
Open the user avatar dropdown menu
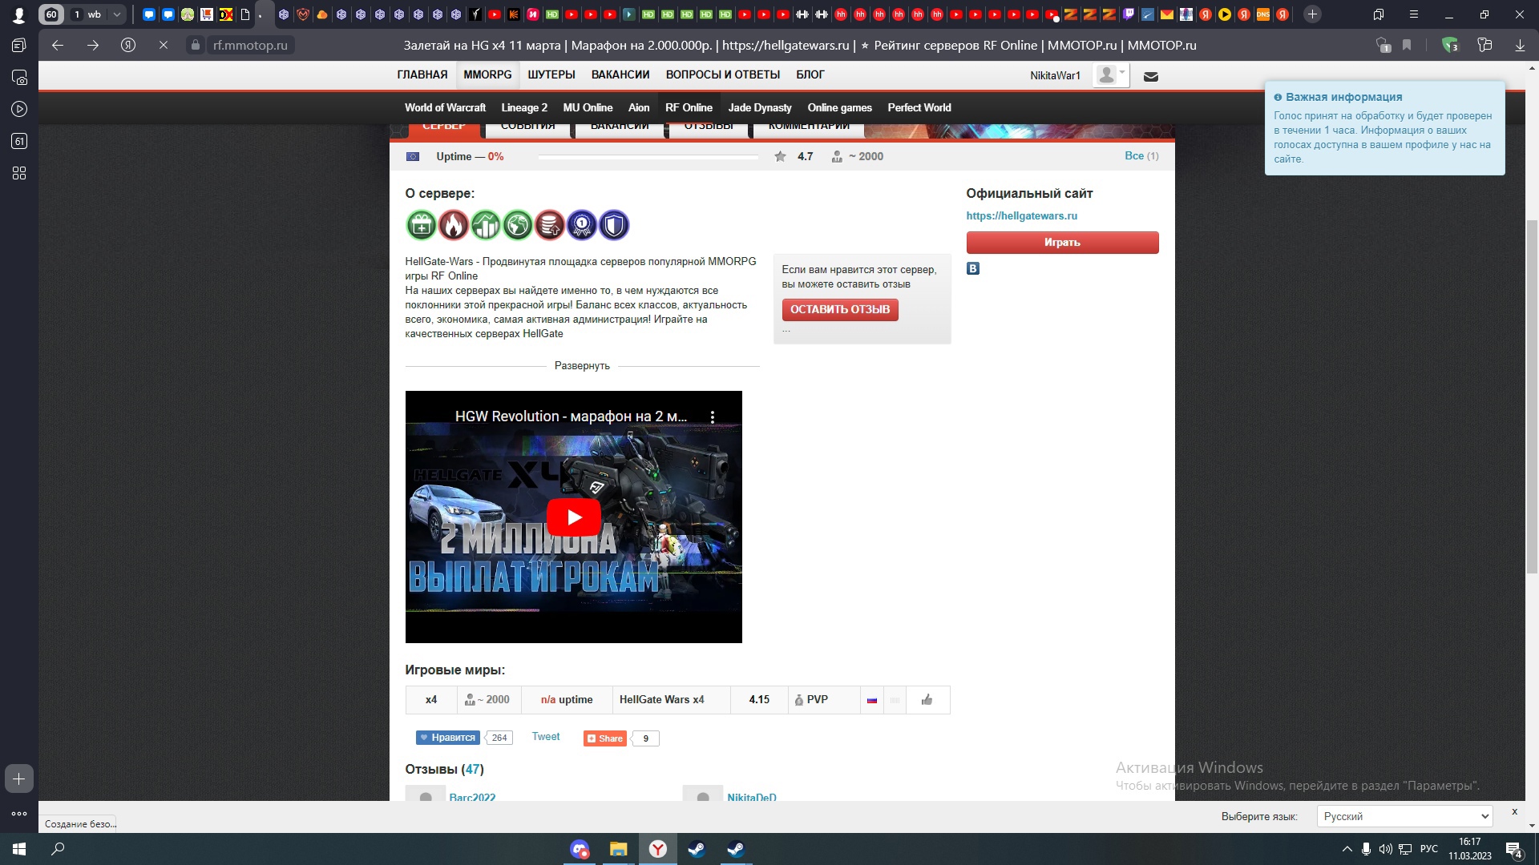[1112, 76]
